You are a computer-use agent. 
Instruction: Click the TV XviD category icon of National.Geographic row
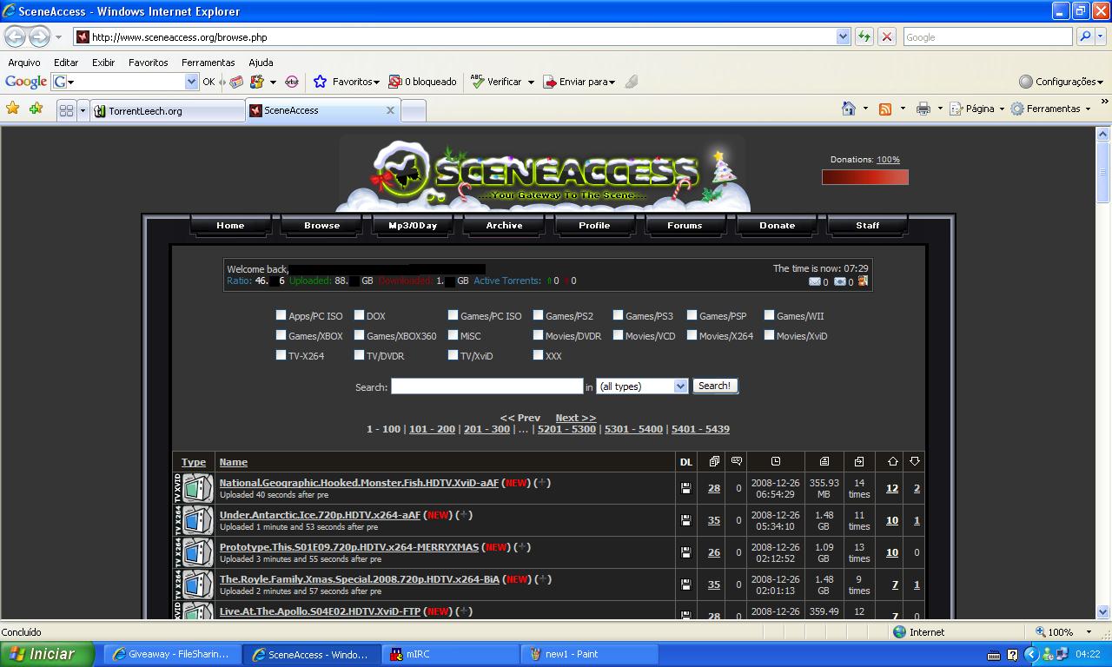194,488
